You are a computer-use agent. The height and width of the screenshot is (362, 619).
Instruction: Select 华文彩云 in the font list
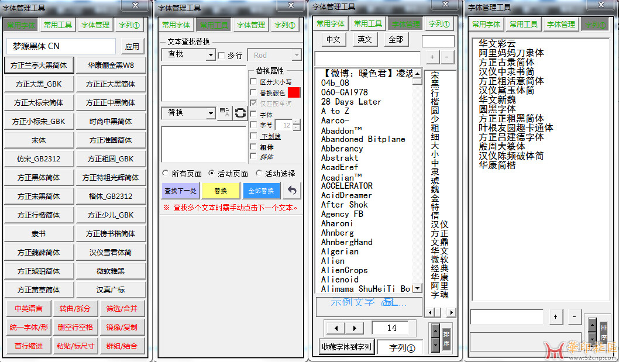(497, 43)
